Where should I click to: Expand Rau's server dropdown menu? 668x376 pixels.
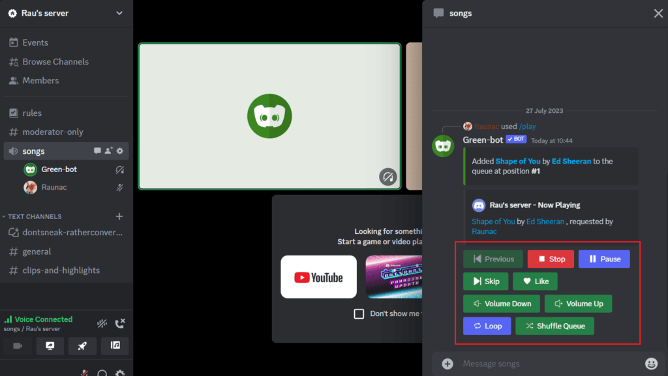(119, 13)
